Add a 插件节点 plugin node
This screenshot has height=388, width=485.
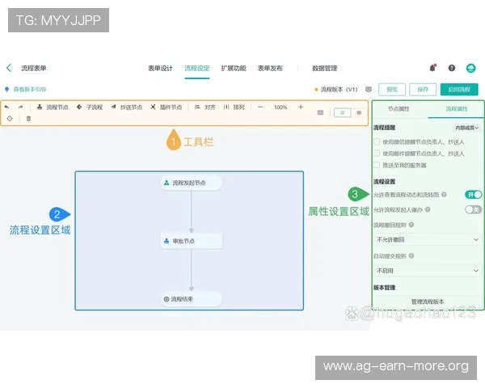(167, 107)
